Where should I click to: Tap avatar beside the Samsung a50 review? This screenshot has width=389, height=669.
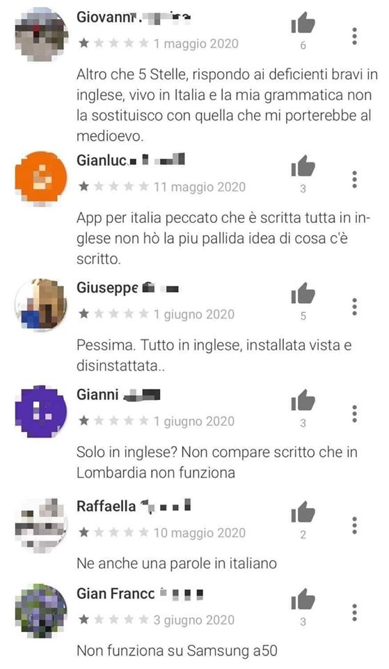click(41, 611)
